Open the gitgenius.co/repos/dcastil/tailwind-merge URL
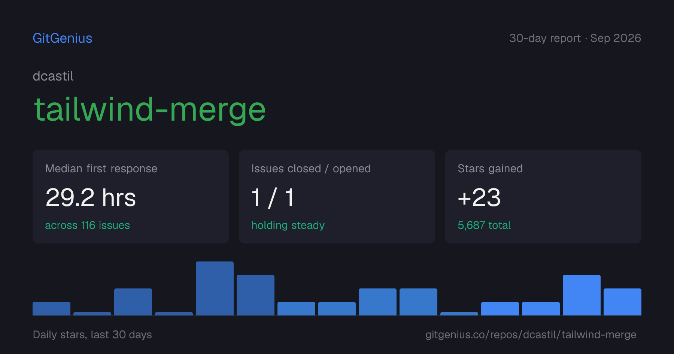Image resolution: width=674 pixels, height=354 pixels. (531, 335)
